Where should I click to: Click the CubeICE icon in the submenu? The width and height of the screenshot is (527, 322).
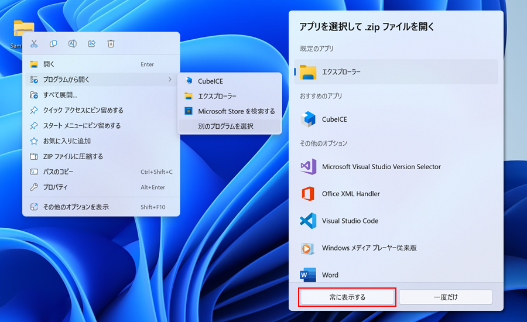(189, 81)
